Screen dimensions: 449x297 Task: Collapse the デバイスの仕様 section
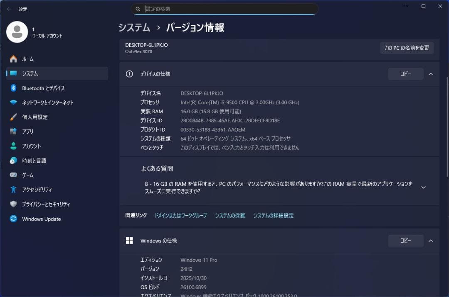point(431,74)
